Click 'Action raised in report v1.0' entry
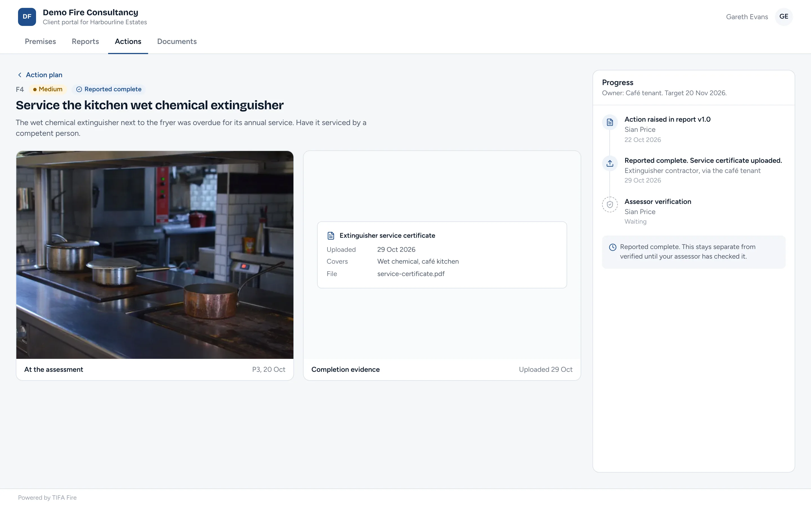811x507 pixels. point(667,119)
